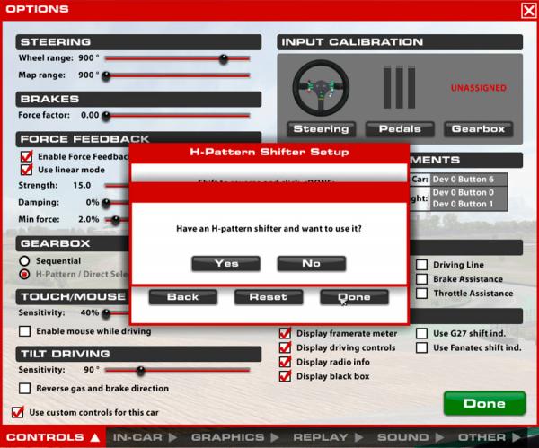Toggle Use linear mode checkbox
The image size is (539, 448).
26,170
